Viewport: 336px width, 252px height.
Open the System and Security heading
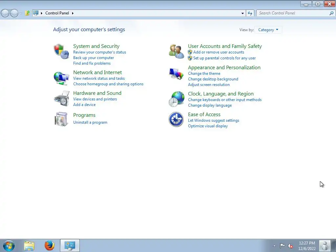(x=96, y=46)
